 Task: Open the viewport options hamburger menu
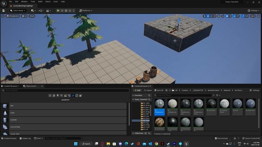3,16
